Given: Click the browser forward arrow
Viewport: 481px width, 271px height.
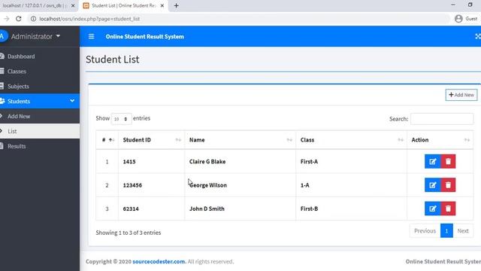Looking at the screenshot, I should (7, 19).
